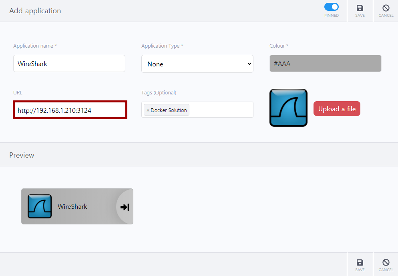
Task: Open the #AAA colour picker field
Action: tap(325, 64)
